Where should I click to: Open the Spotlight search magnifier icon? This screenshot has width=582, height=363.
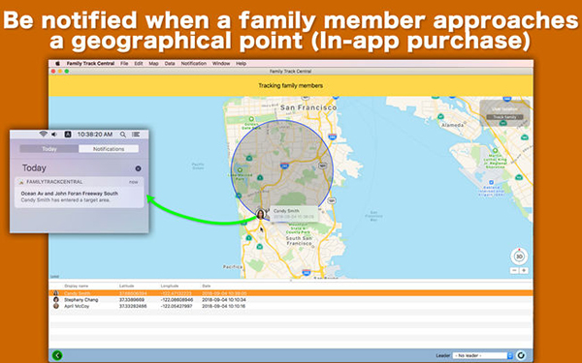pyautogui.click(x=123, y=135)
